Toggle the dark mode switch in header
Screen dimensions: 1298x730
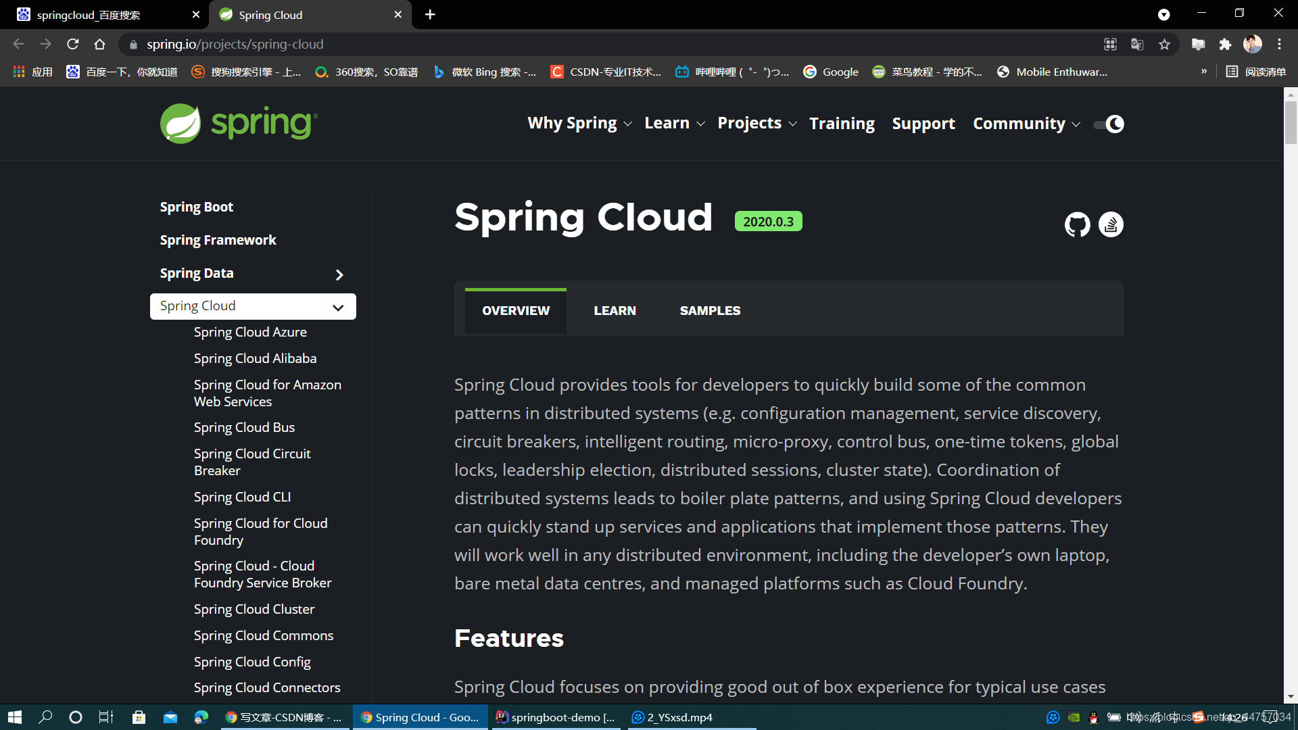pyautogui.click(x=1109, y=124)
